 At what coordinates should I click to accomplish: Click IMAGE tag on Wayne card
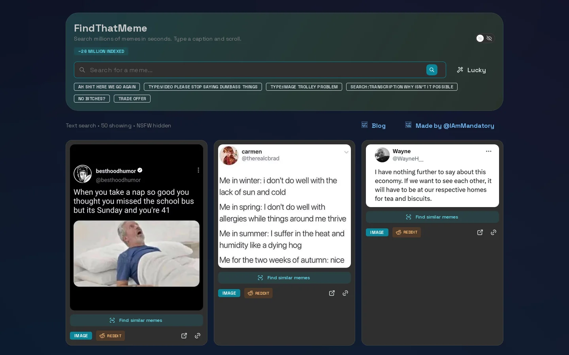click(377, 232)
